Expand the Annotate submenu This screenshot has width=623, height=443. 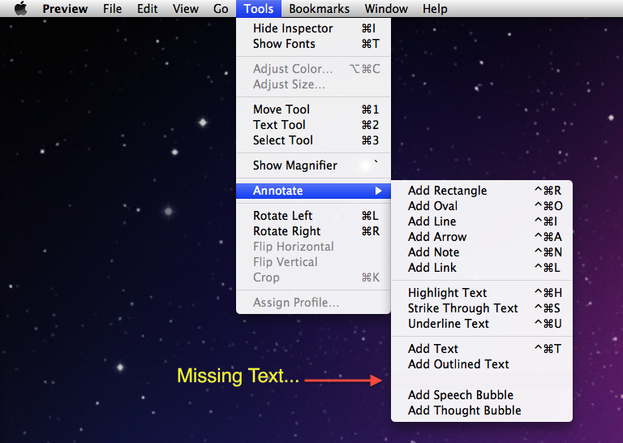tap(313, 191)
